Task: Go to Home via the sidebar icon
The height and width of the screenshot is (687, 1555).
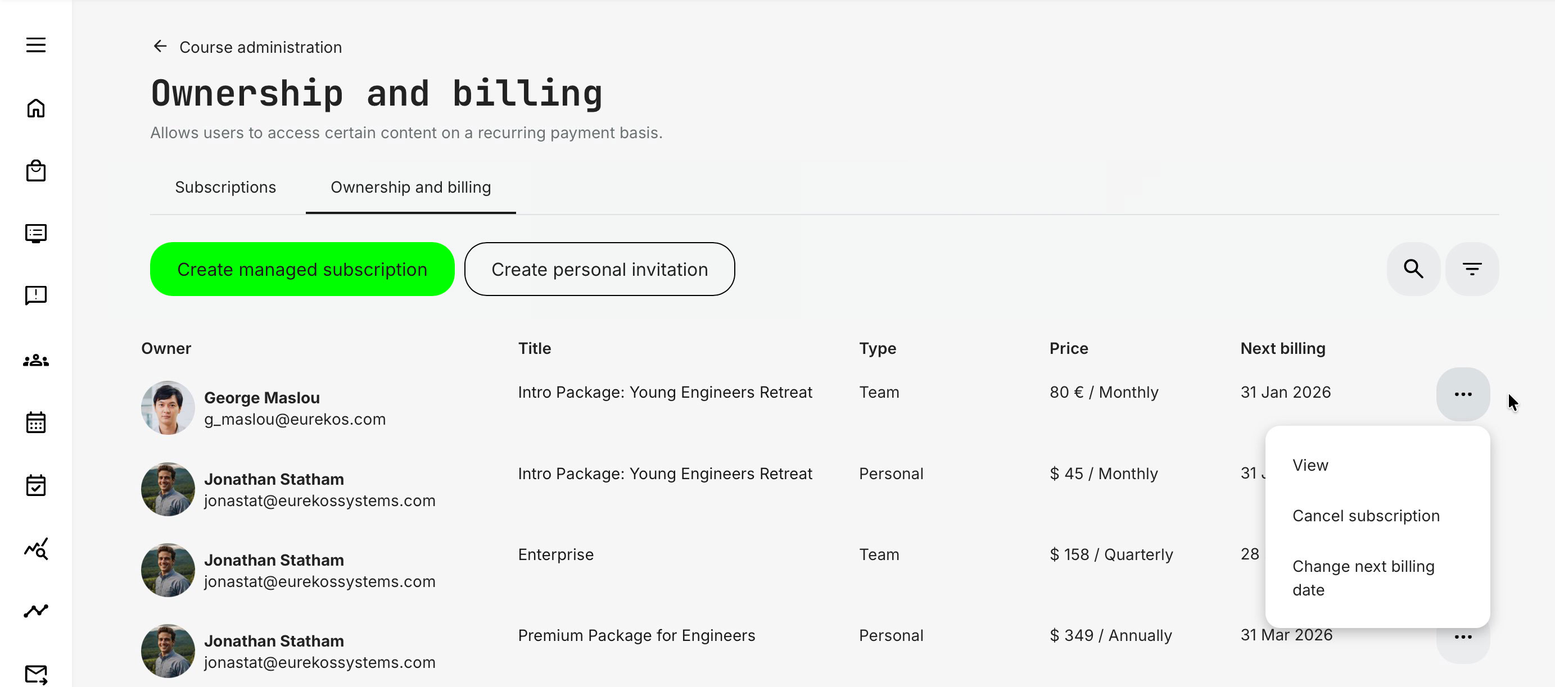Action: click(35, 108)
